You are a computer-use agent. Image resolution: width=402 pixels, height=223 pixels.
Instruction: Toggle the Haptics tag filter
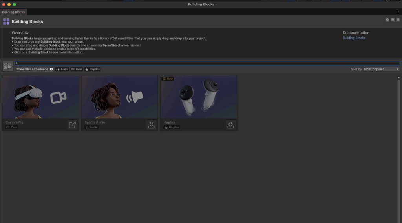(92, 69)
